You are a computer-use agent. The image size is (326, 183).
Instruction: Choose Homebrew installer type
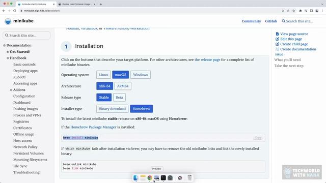pos(142,109)
